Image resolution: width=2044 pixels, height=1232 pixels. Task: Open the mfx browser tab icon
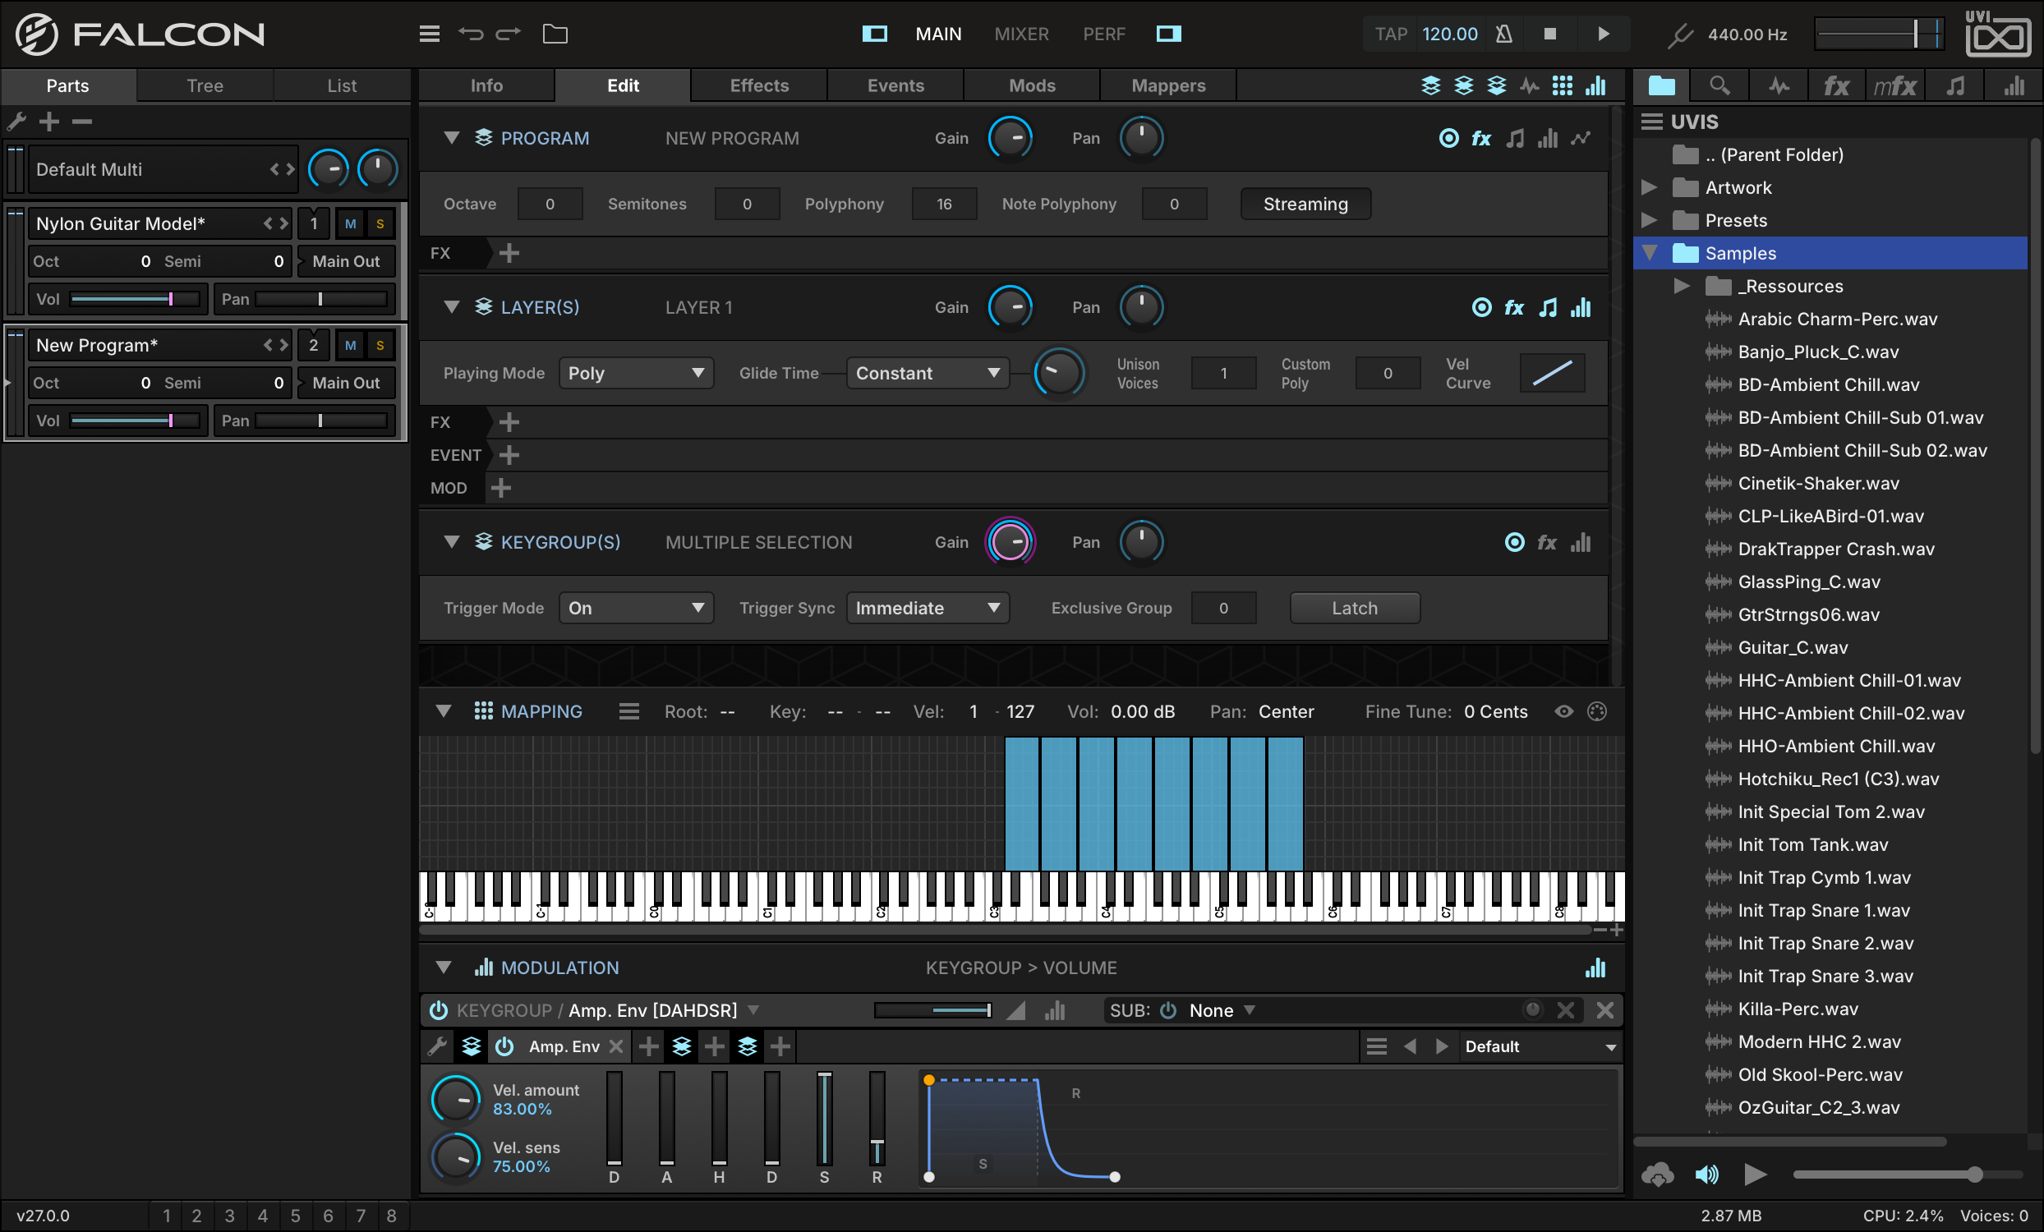[1894, 85]
